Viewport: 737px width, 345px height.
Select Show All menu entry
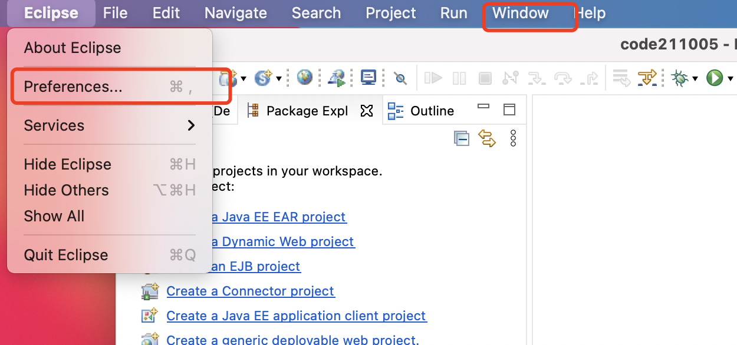point(110,216)
